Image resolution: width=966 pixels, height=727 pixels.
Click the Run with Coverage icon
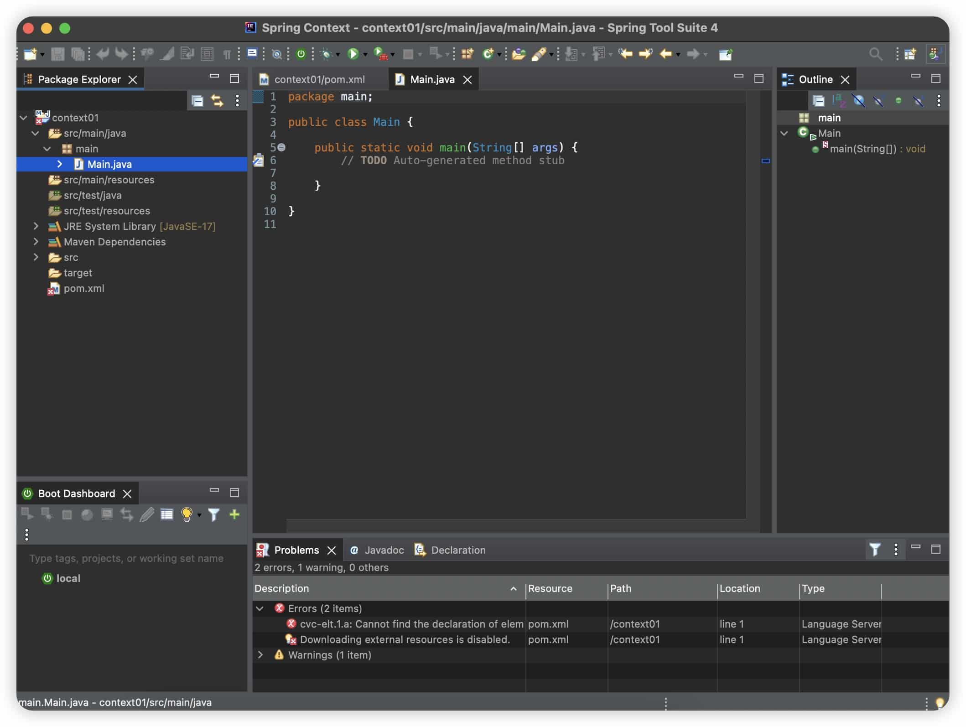380,54
